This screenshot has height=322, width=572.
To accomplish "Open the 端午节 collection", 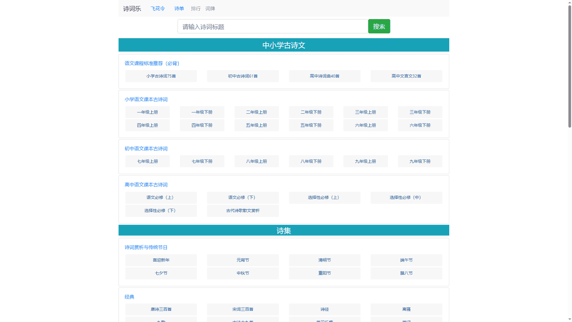I will [406, 260].
